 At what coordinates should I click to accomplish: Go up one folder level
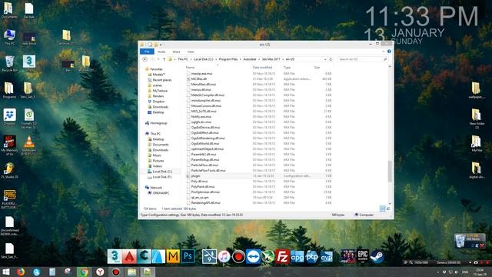pos(164,59)
